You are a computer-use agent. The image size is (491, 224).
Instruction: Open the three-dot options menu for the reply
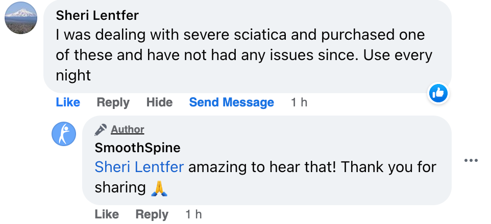(x=471, y=161)
